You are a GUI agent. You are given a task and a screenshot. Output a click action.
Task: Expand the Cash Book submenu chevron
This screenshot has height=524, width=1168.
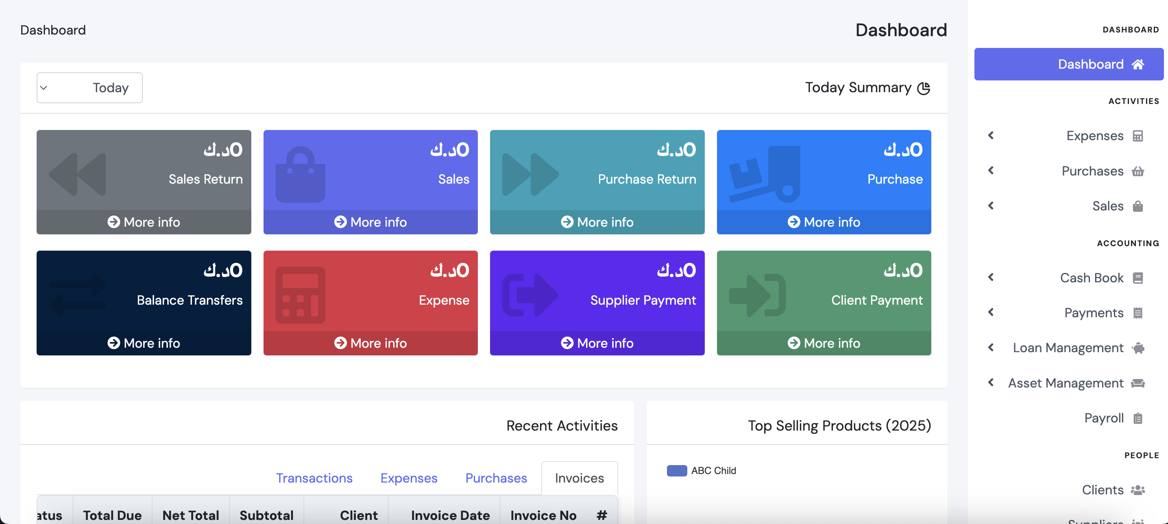pos(991,277)
